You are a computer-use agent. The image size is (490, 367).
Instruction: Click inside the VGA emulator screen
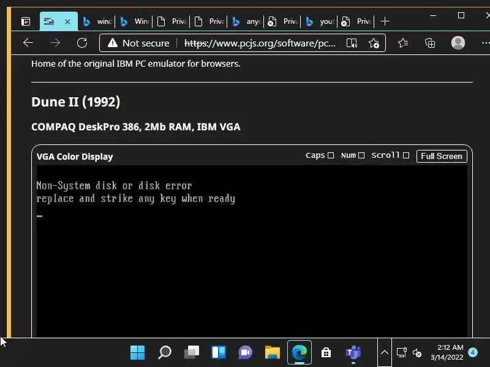tap(252, 251)
